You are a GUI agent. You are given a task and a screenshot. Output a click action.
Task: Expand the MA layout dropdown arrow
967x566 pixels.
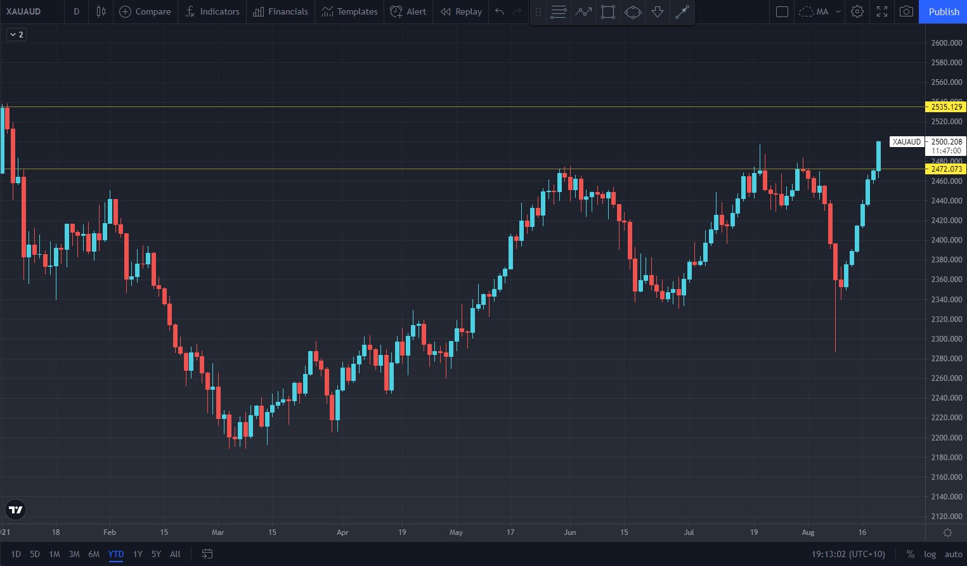click(x=838, y=11)
